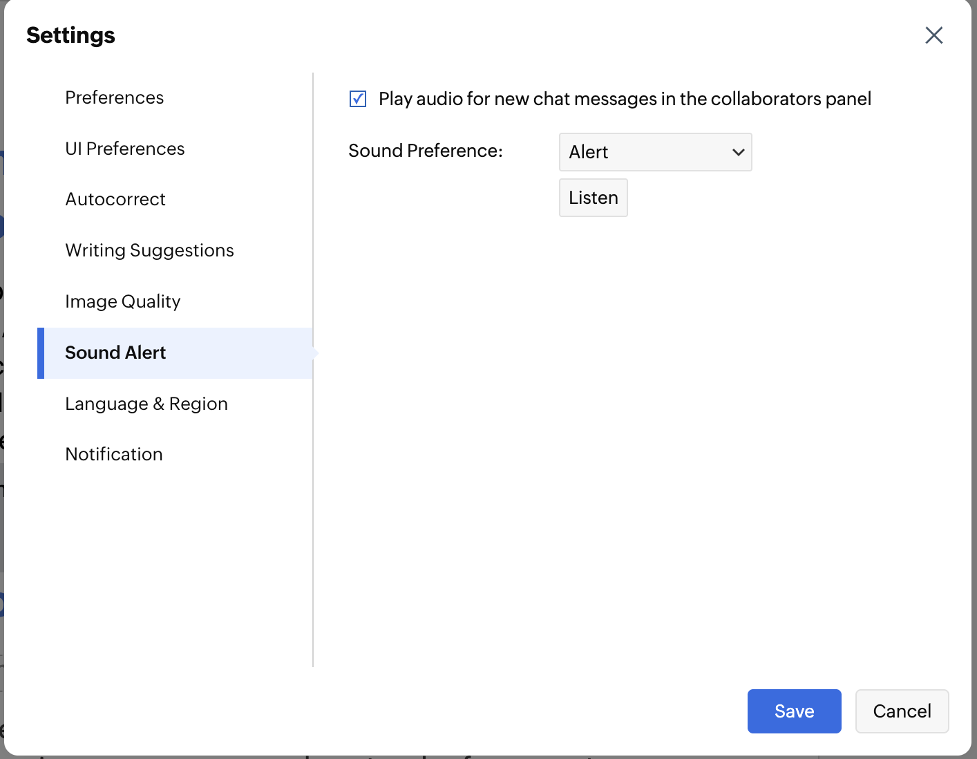Uncheck the play audio for chat messages checkbox

[358, 99]
